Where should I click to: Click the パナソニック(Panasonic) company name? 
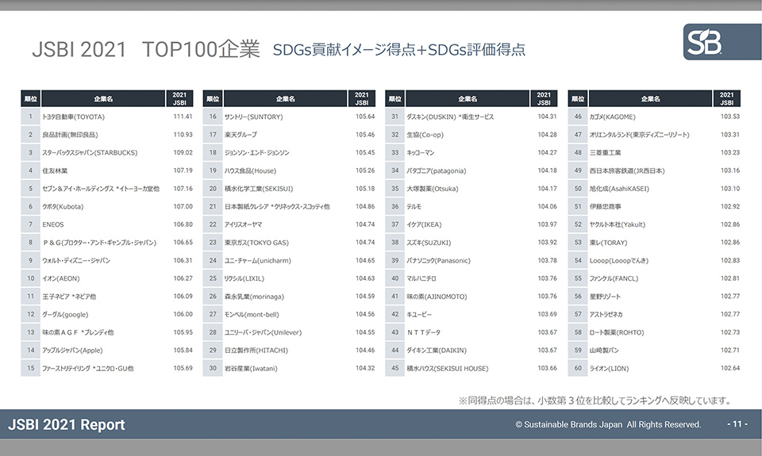[x=438, y=260]
